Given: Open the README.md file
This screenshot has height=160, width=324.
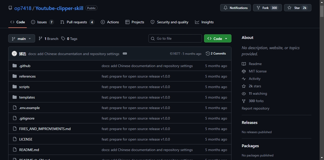Looking at the screenshot, I should [29, 150].
